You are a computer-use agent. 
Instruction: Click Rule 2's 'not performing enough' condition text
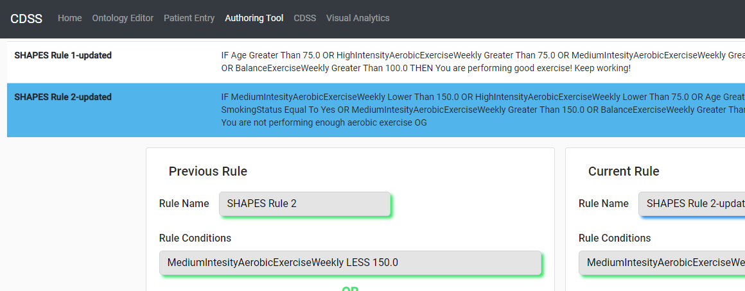(x=483, y=110)
